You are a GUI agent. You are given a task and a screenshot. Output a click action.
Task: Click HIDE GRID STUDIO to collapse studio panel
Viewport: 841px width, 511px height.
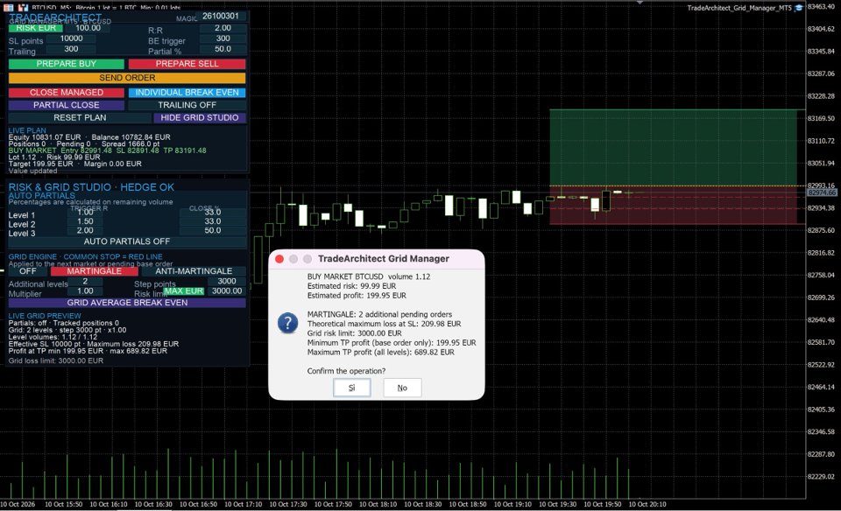(x=200, y=117)
